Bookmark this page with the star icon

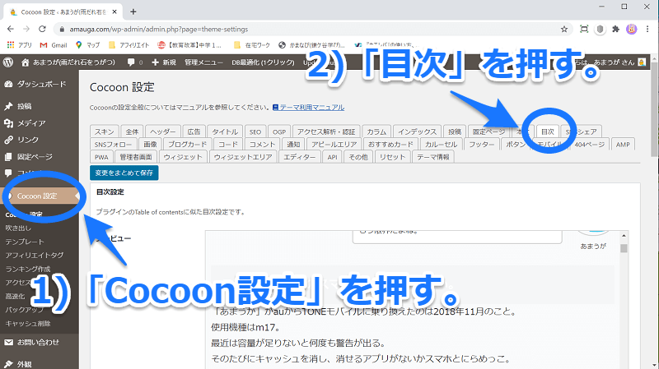coord(564,28)
